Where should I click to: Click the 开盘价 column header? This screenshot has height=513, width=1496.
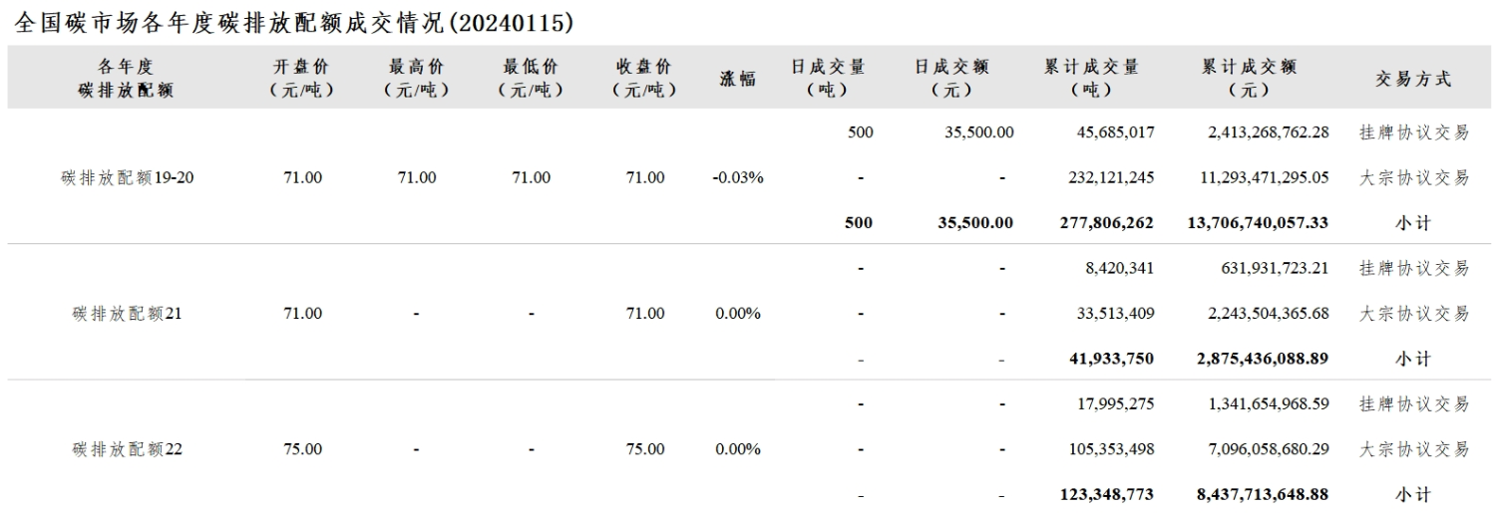tap(301, 79)
